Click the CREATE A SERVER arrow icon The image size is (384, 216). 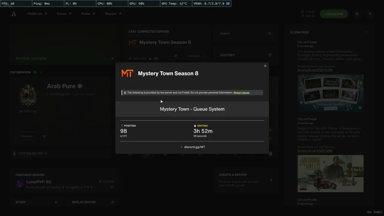[271, 180]
